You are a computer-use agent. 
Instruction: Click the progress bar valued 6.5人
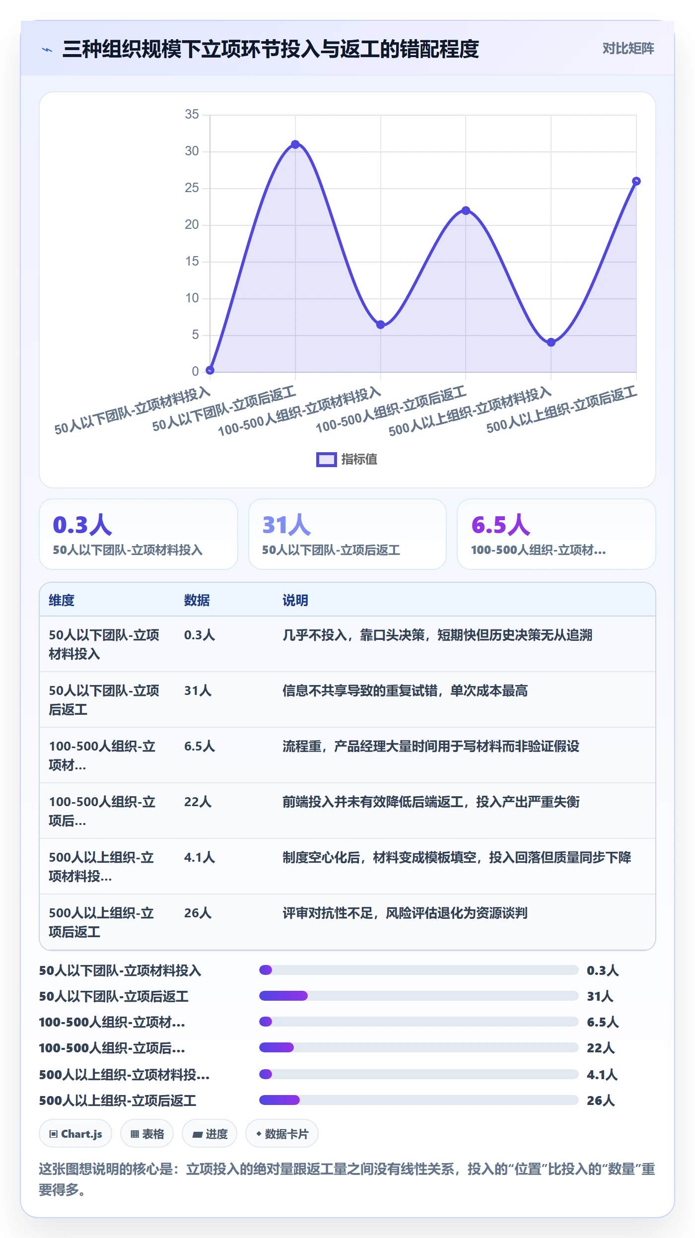(x=419, y=1022)
